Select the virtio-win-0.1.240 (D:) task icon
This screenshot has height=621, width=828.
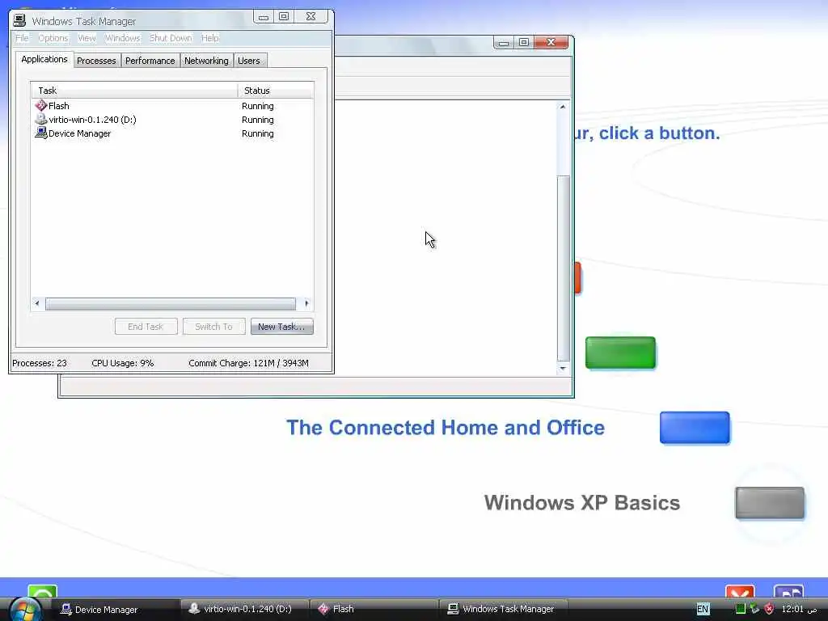click(x=41, y=120)
